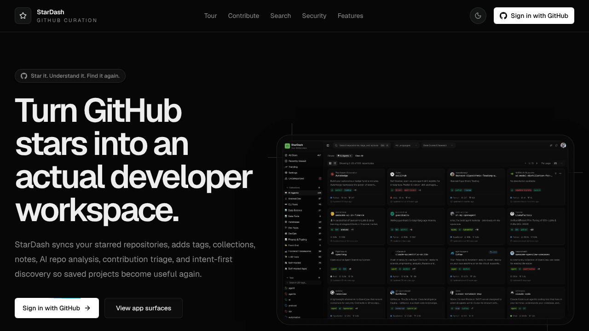Click the search repositories field in the preview
This screenshot has height=331, width=589.
point(362,145)
